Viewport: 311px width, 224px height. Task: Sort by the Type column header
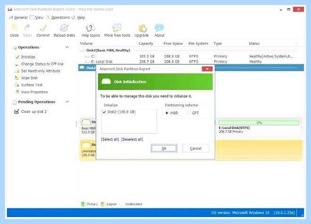[x=218, y=43]
